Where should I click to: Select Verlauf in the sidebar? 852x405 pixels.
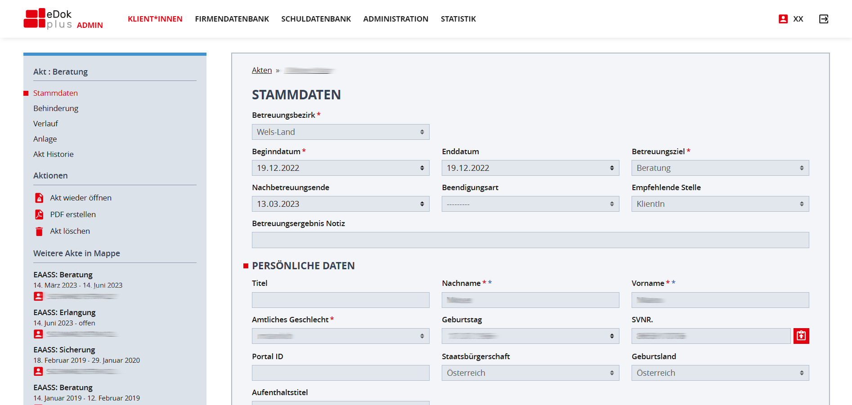[x=45, y=124]
